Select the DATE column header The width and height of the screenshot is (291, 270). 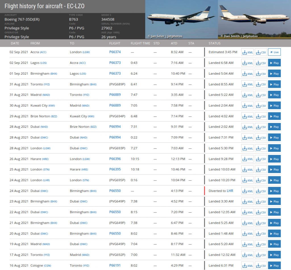click(15, 43)
